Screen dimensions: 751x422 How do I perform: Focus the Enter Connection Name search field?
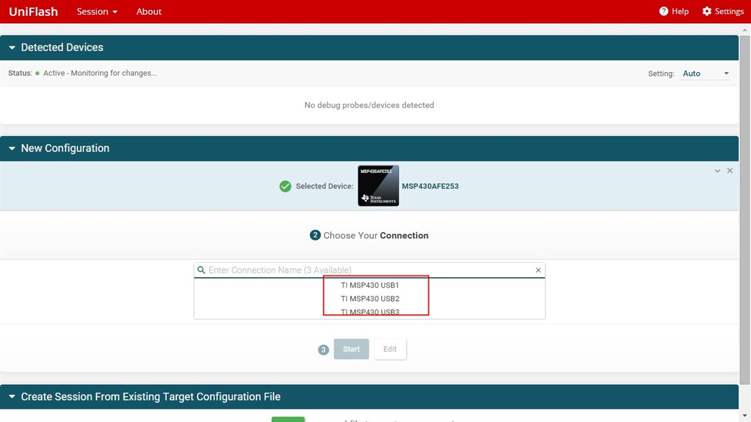click(370, 270)
